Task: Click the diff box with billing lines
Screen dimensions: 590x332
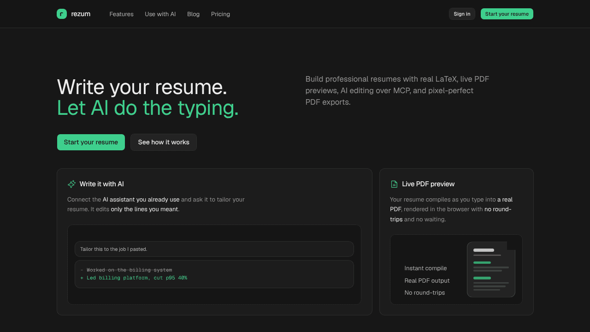Action: pyautogui.click(x=214, y=274)
